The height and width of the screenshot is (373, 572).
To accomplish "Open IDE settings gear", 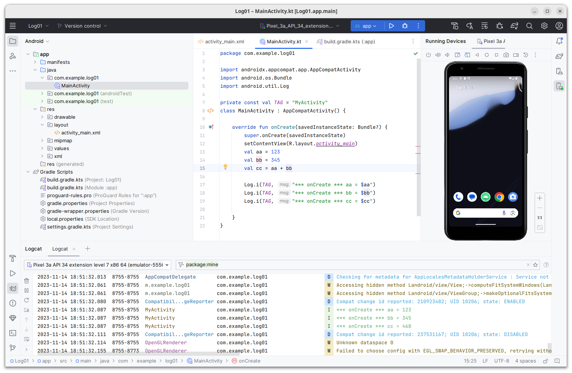I will click(544, 26).
